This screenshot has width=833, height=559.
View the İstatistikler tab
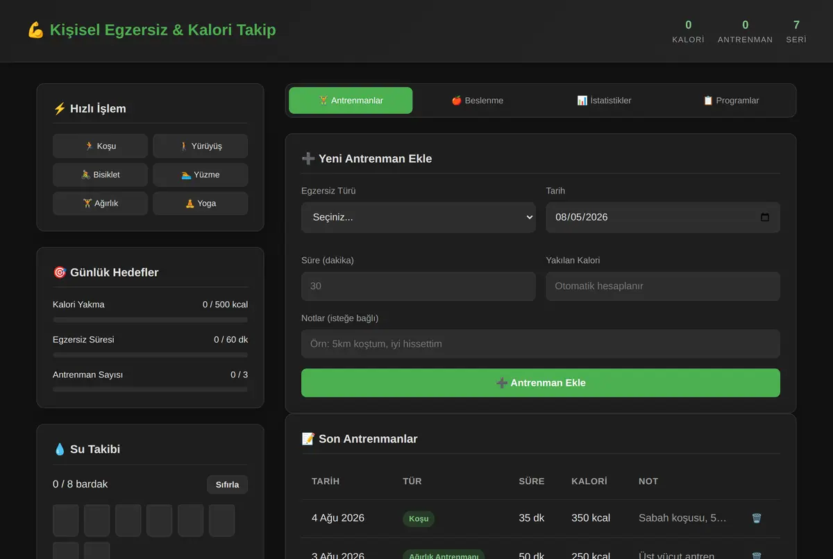605,101
